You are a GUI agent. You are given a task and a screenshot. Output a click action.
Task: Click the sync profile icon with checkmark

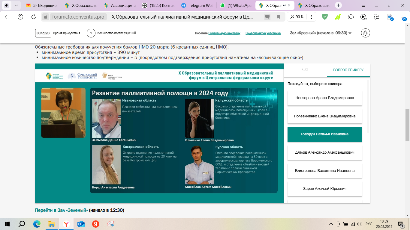click(390, 17)
